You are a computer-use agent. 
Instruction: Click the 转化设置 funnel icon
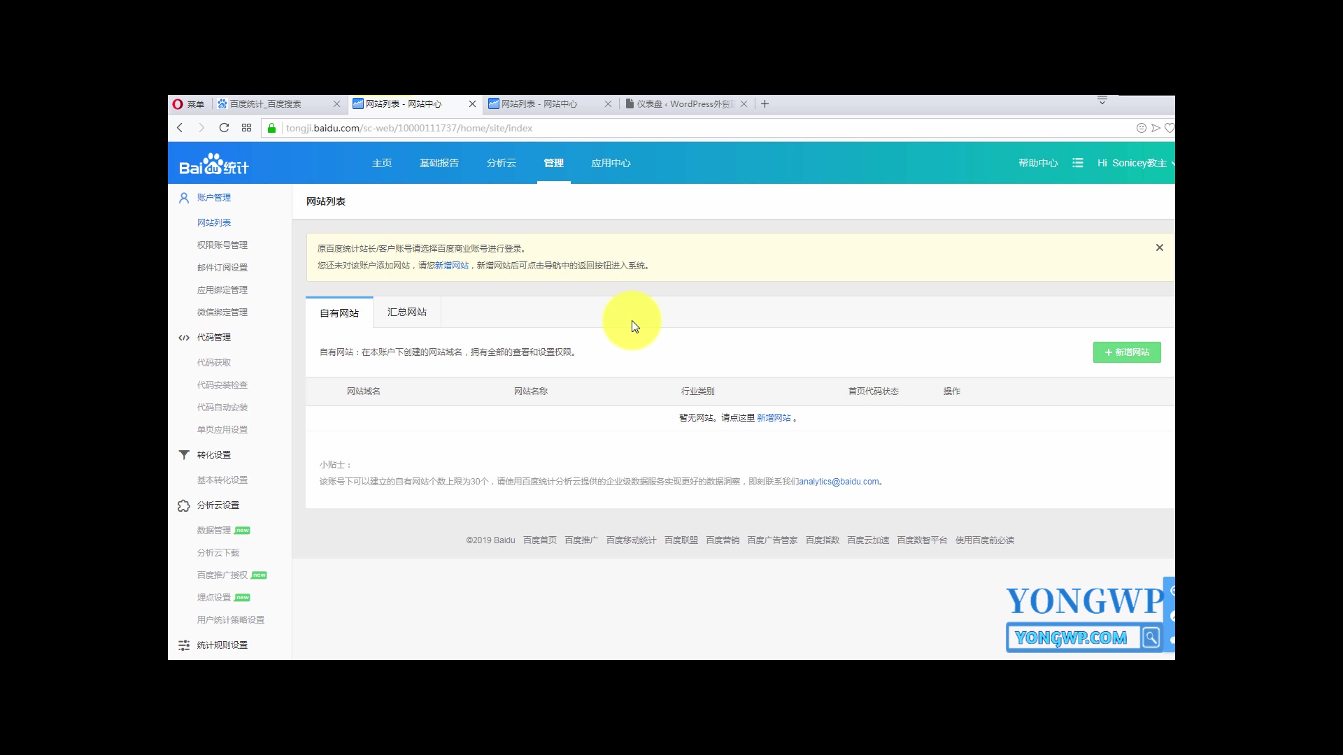coord(184,455)
